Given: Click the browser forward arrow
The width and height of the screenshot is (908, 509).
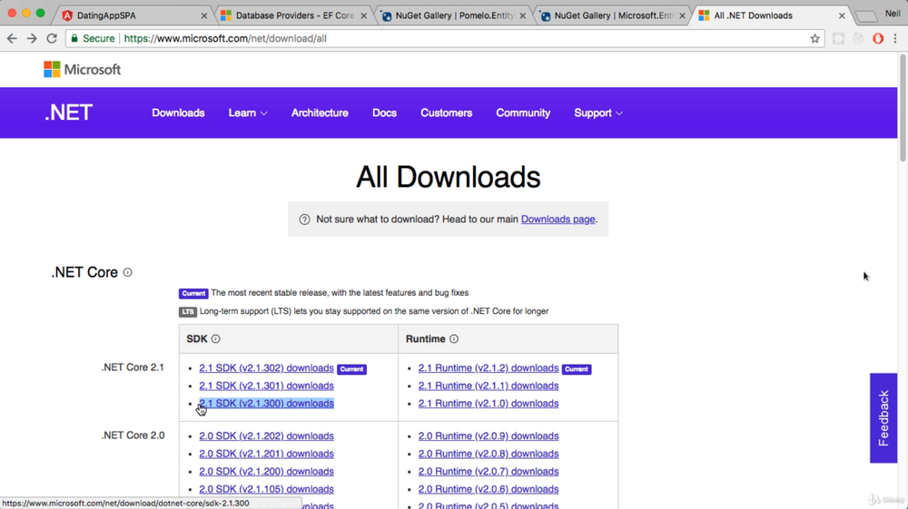Looking at the screenshot, I should pos(32,38).
